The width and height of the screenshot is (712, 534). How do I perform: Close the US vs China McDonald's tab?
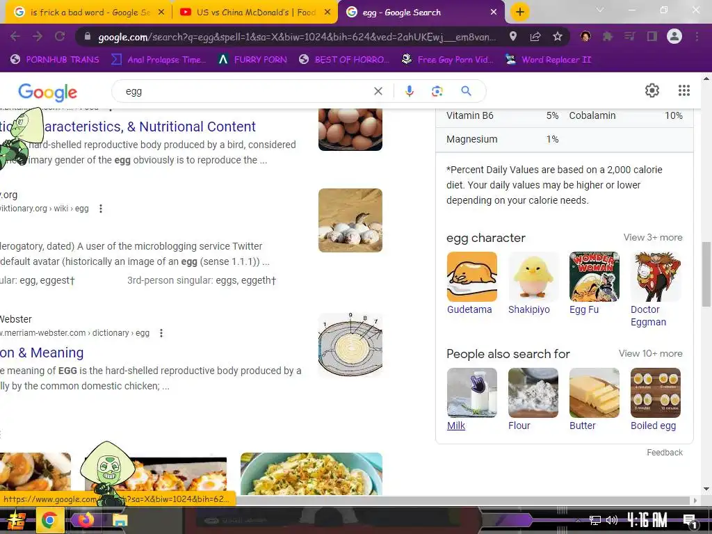pyautogui.click(x=327, y=13)
